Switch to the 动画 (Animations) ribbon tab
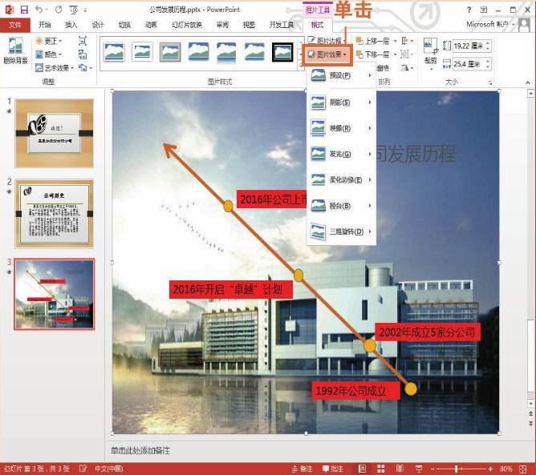 [x=151, y=25]
